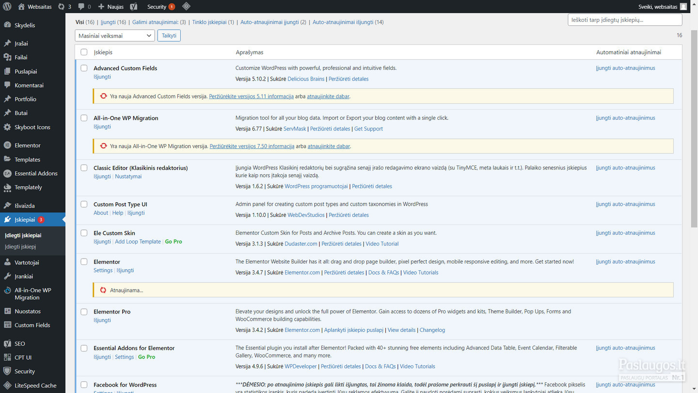Toggle the select-all checkbox beside Įskiepis header
Viewport: 698px width, 393px height.
point(84,52)
